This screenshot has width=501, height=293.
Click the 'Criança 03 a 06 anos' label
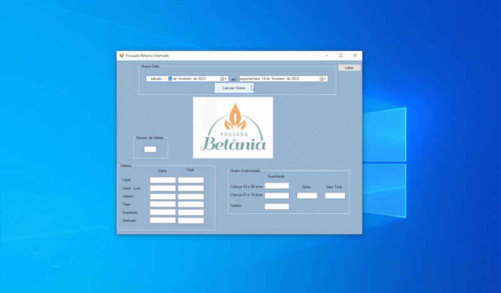click(247, 187)
